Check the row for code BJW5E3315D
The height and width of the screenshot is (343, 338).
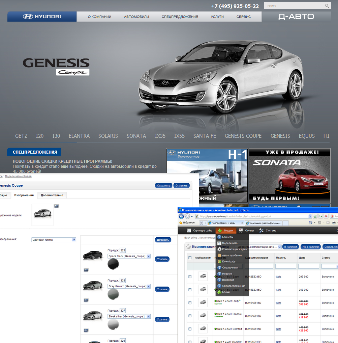[190, 290]
